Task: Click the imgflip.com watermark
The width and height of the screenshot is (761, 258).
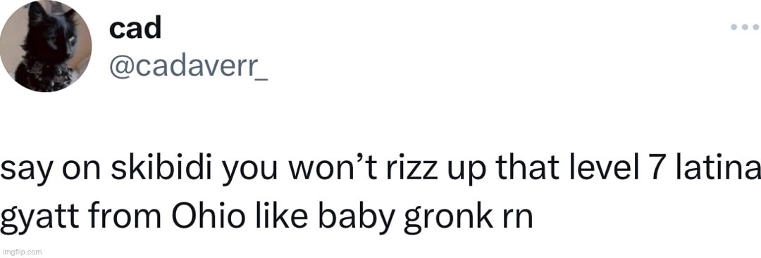Action: pos(22,252)
